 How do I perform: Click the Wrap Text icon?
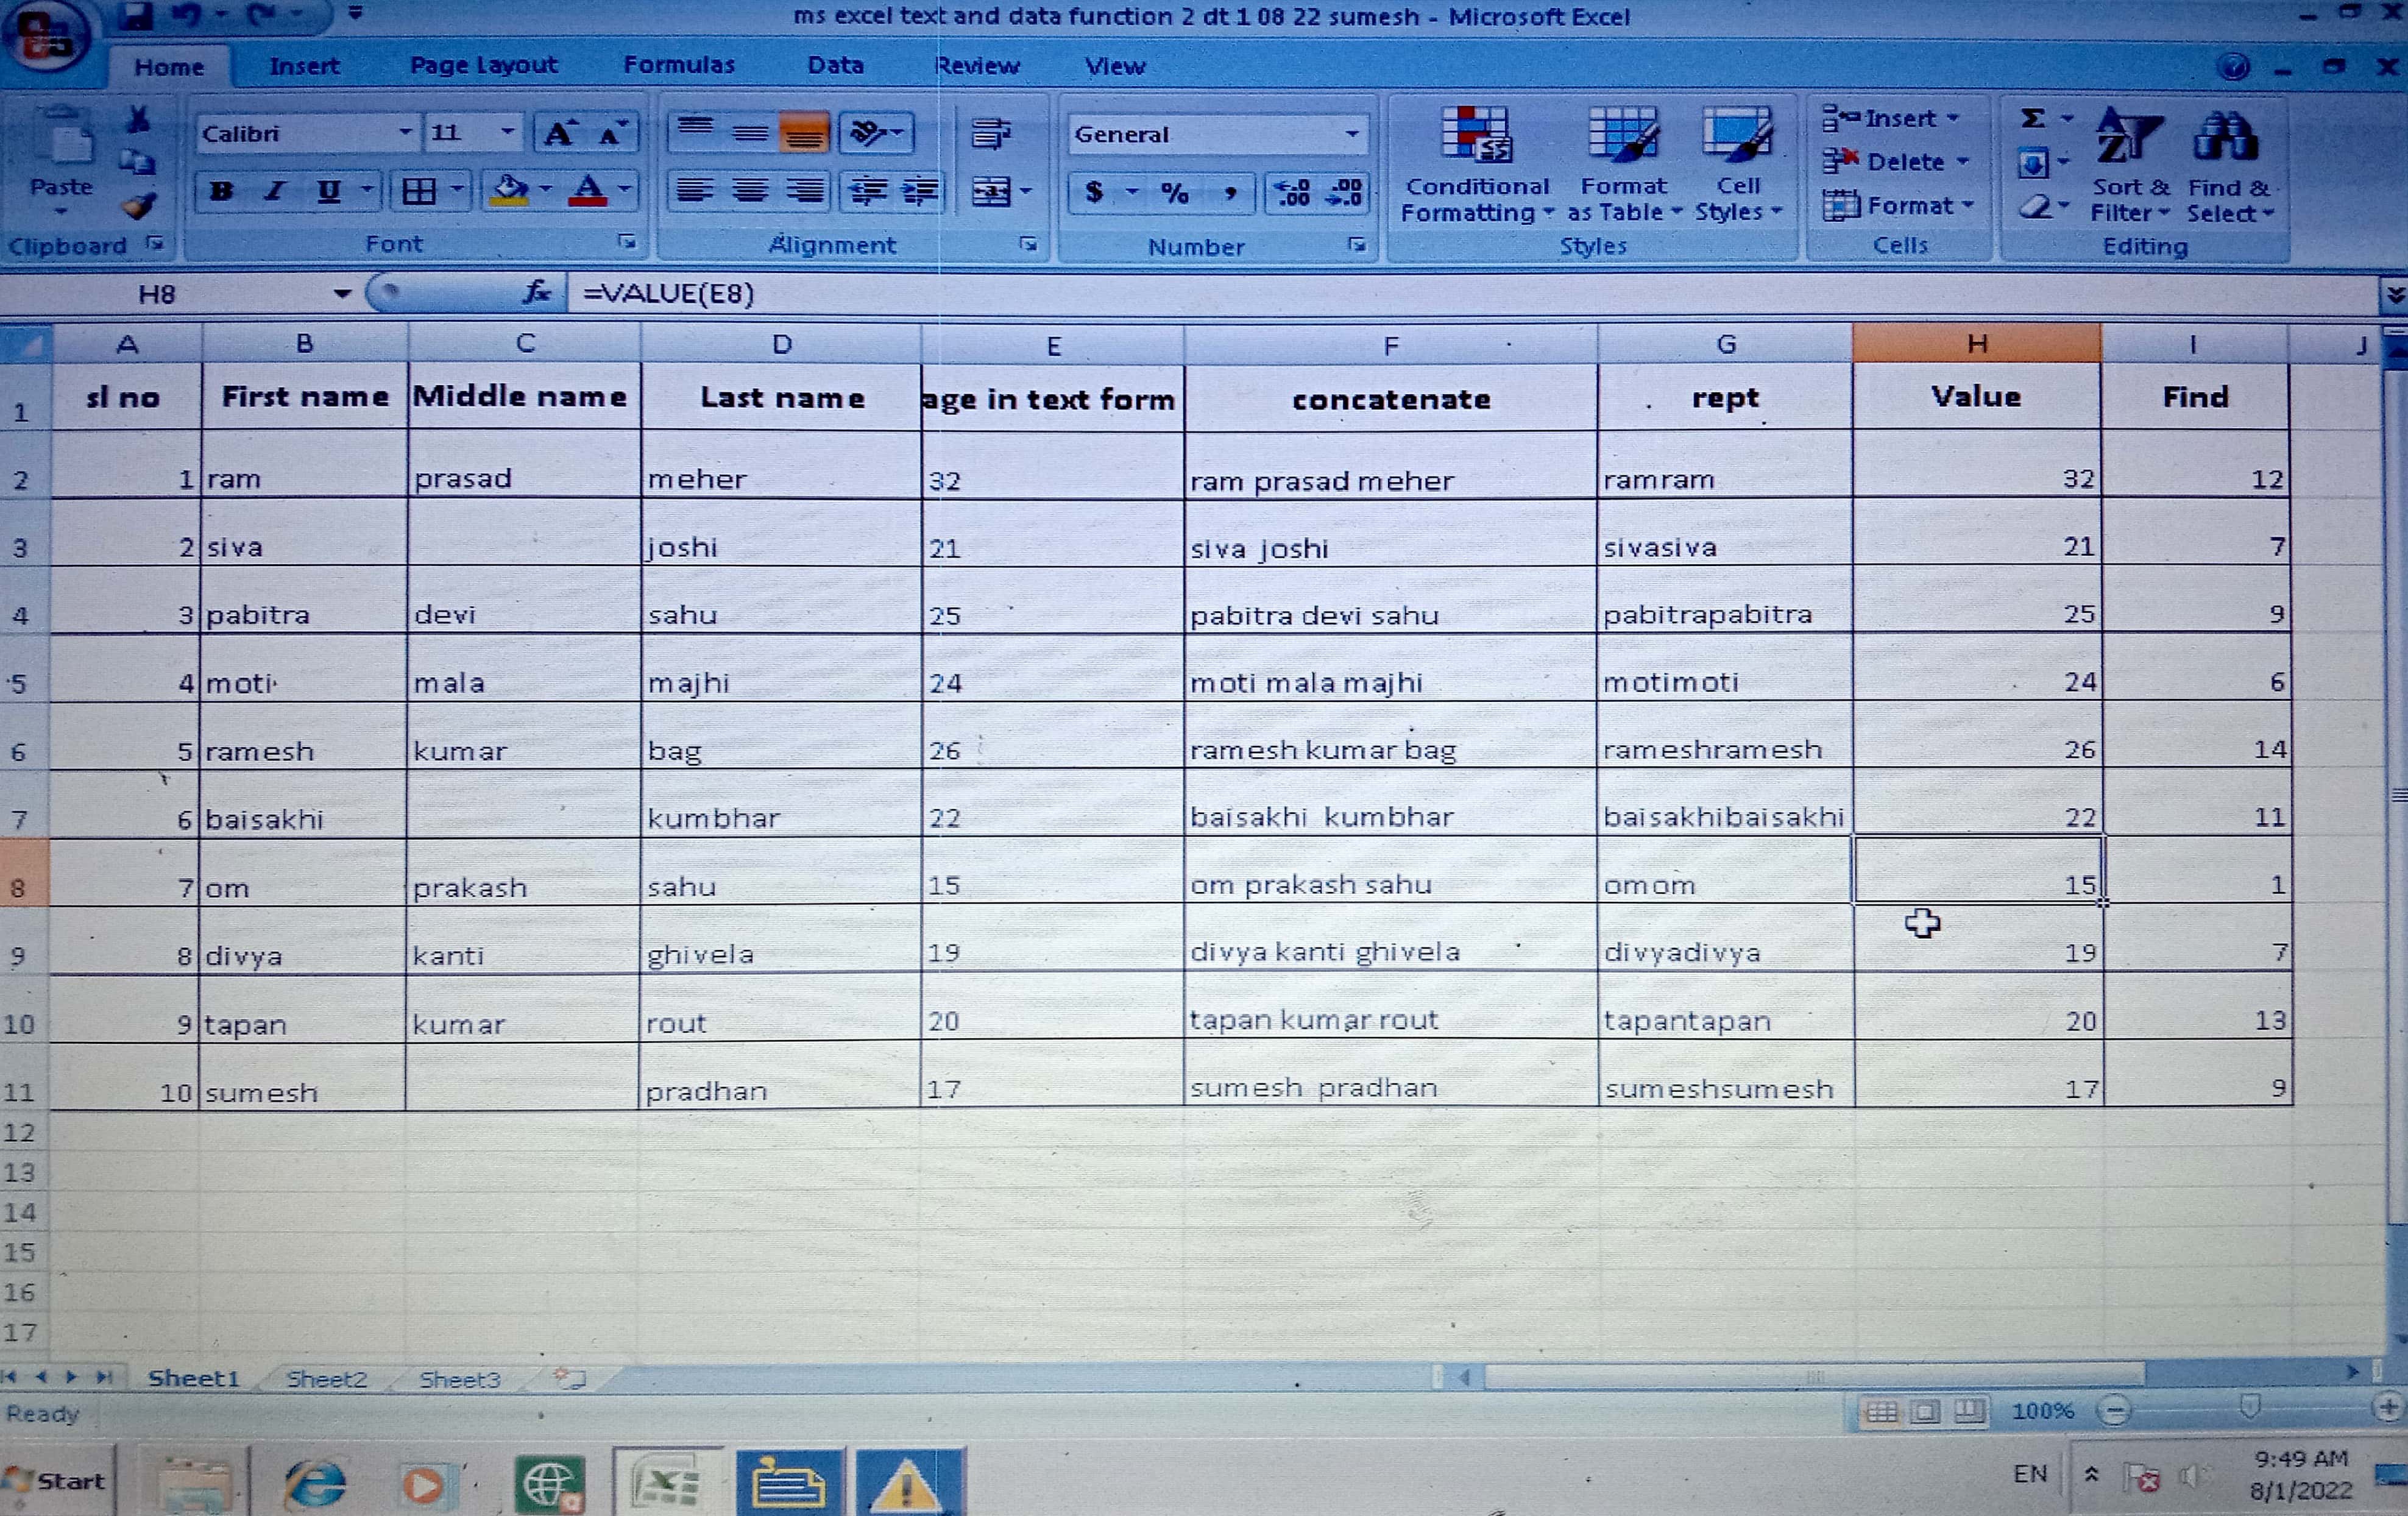tap(991, 133)
